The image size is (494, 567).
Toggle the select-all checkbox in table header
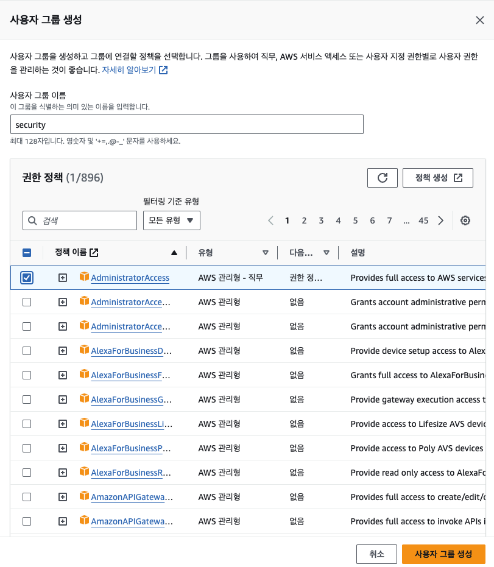tap(27, 253)
